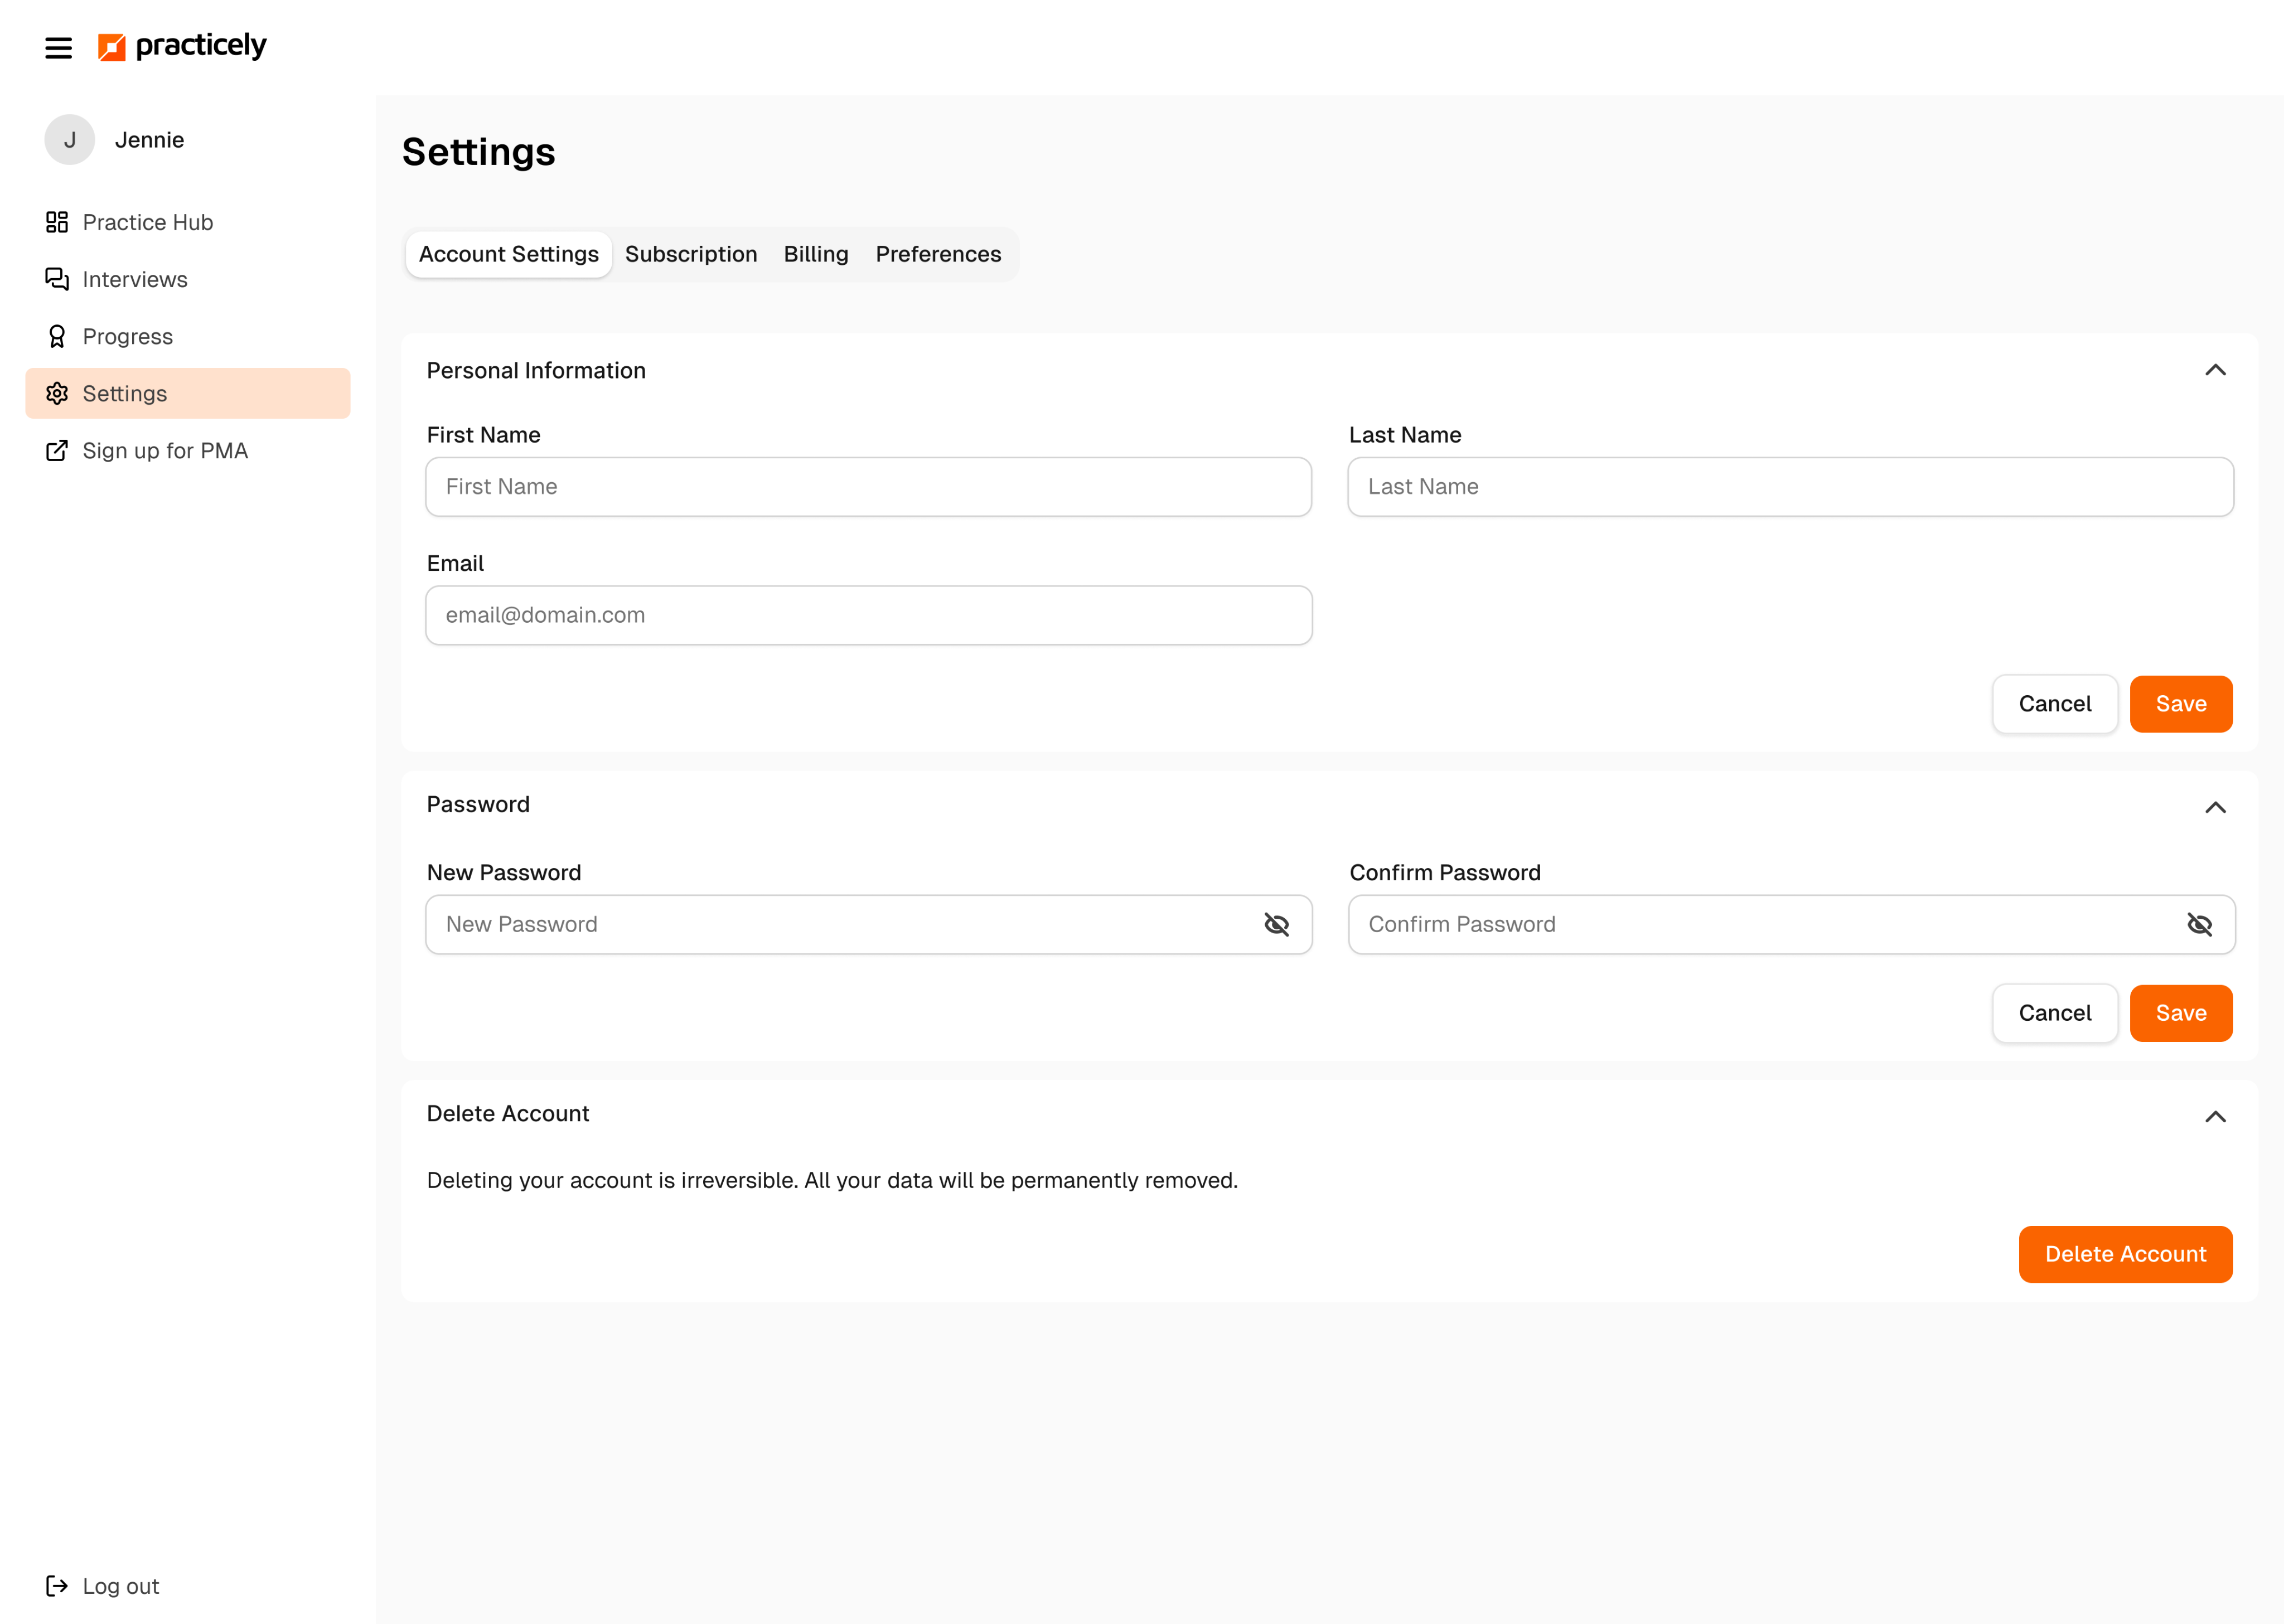Select the Settings sidebar item

point(187,394)
